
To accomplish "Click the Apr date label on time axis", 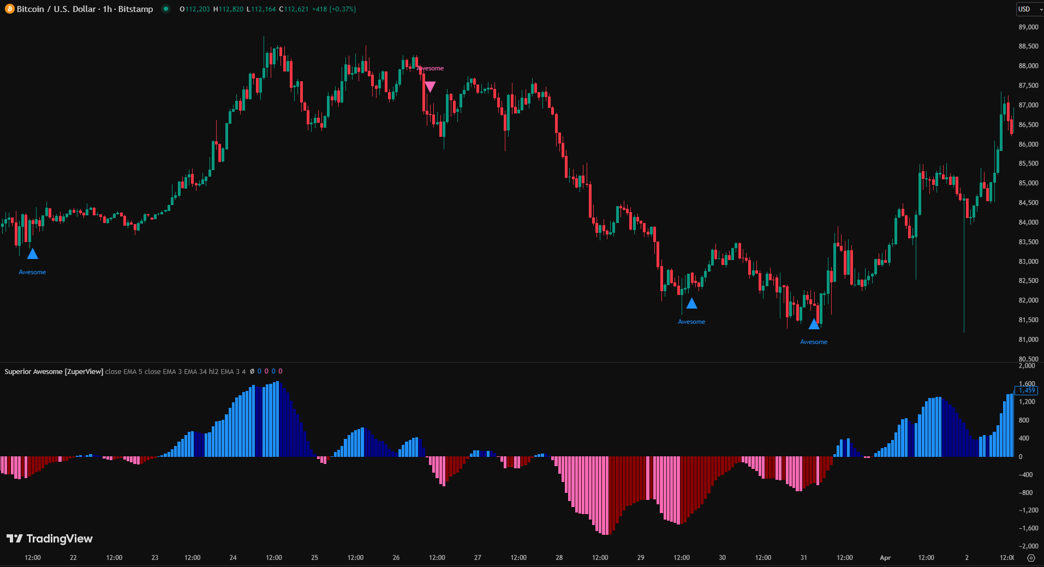I will tap(885, 558).
